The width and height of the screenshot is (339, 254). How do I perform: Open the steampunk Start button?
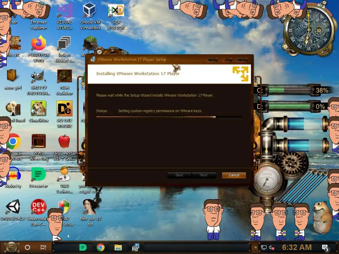pos(12,247)
